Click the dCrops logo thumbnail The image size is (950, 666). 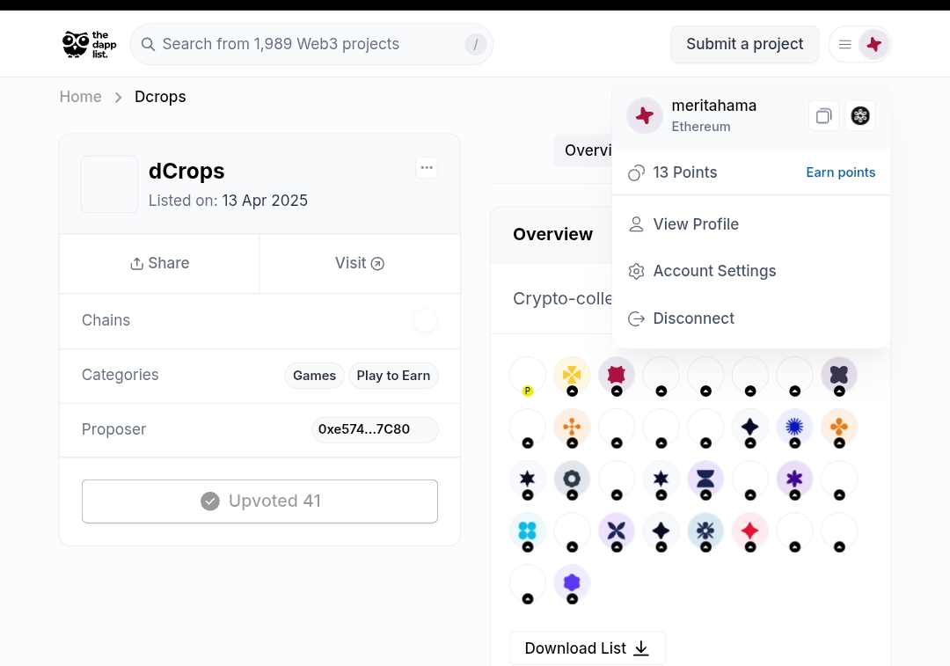click(x=110, y=184)
